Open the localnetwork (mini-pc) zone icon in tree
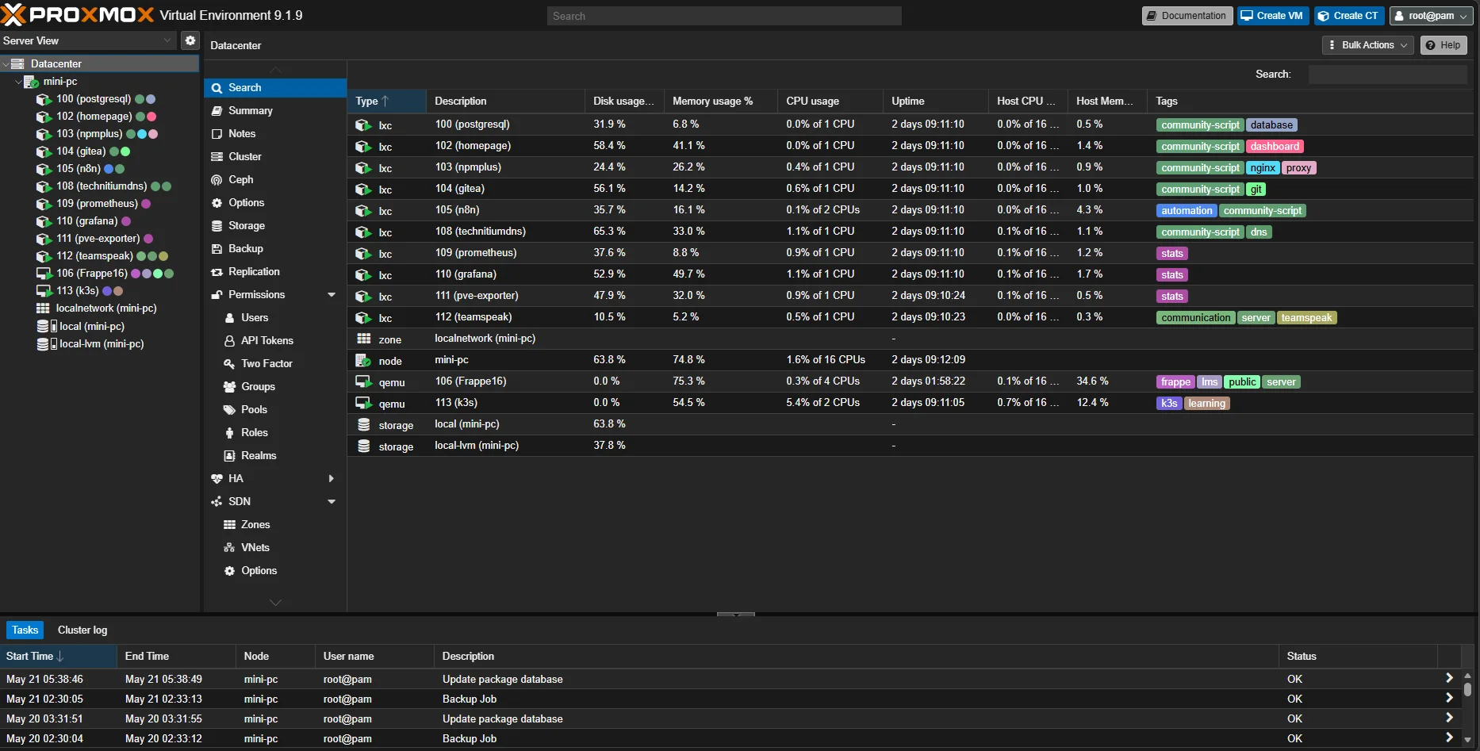 point(43,308)
